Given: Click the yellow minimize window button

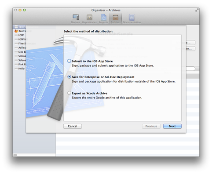Looking at the screenshot, I should pyautogui.click(x=20, y=10).
